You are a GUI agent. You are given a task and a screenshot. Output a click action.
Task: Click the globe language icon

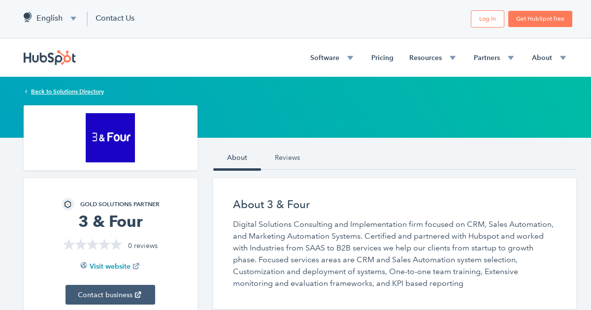click(x=28, y=17)
